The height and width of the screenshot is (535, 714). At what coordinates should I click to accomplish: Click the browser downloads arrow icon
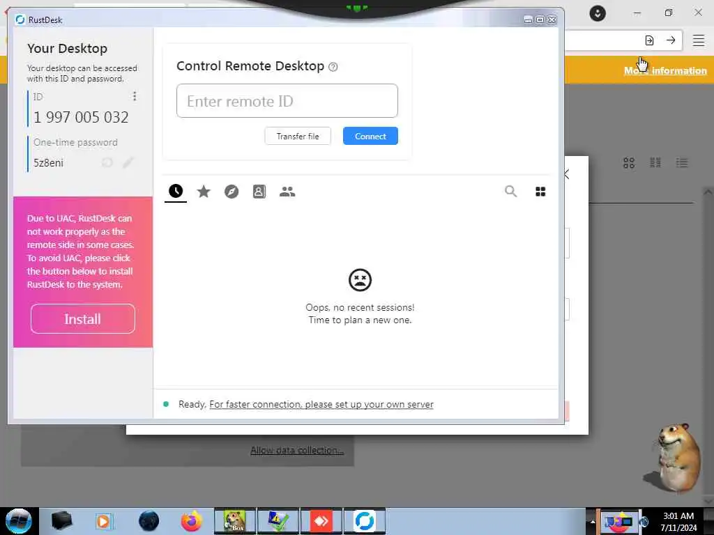(x=598, y=13)
